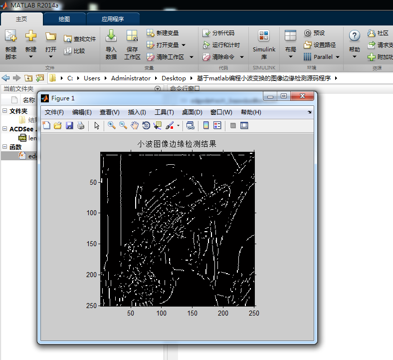Click Link Plot icon in Figure toolbar
The height and width of the screenshot is (360, 393).
[x=190, y=125]
